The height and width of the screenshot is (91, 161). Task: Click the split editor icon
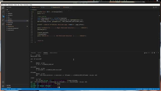tap(156, 7)
